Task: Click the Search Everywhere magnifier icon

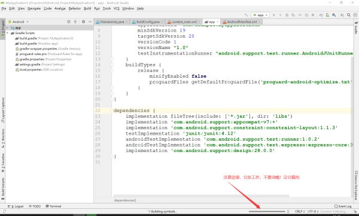Action: pyautogui.click(x=349, y=15)
